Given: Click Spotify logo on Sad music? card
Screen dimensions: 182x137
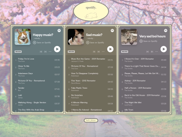Looking at the screenshot, I should 112,30.
